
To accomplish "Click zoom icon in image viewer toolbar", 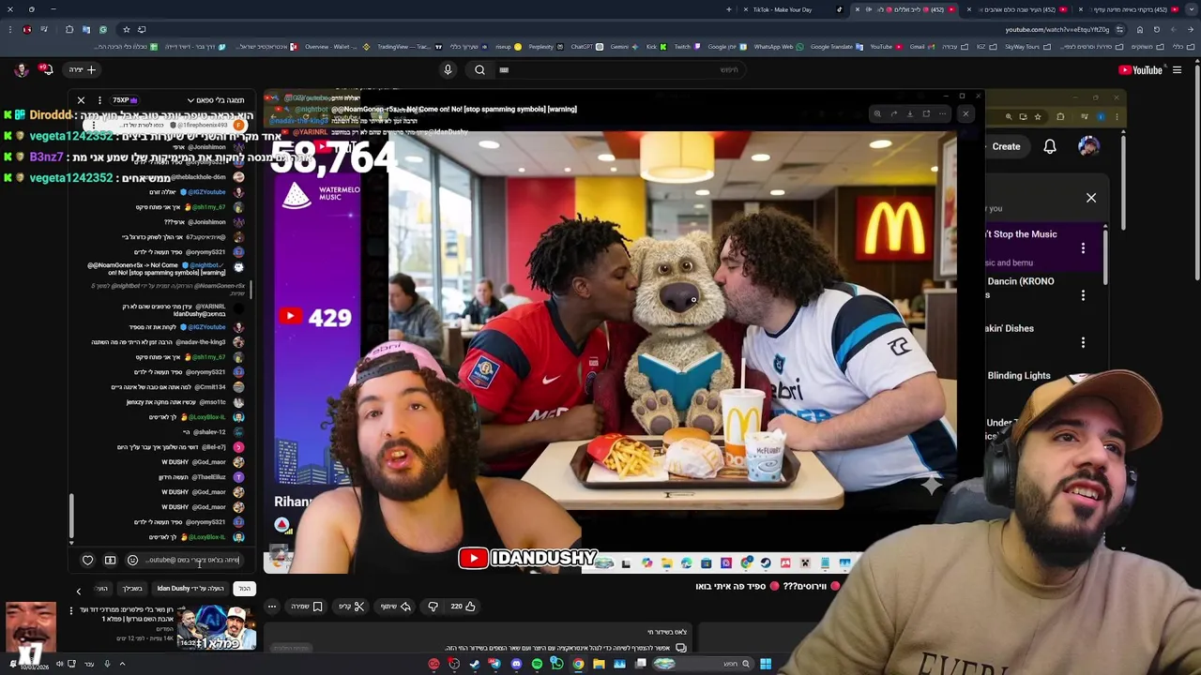I will 877,113.
